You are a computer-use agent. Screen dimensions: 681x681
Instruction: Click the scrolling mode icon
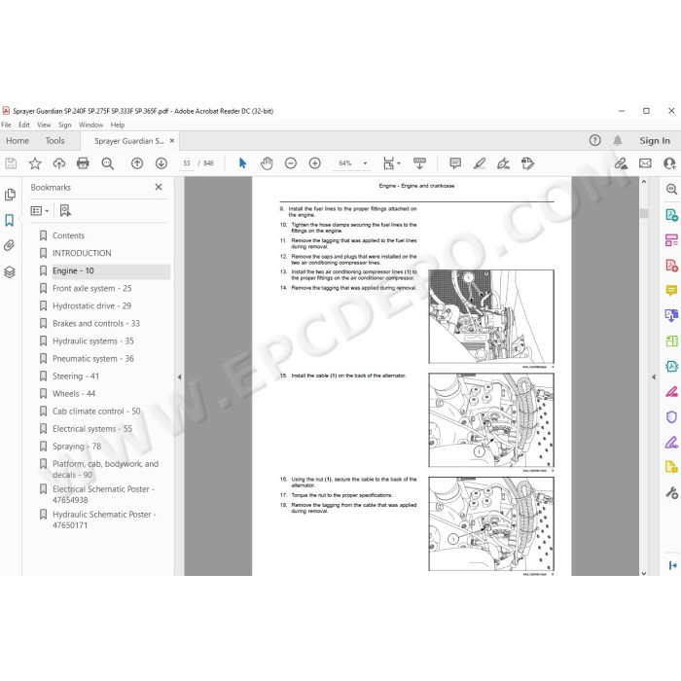click(x=419, y=163)
